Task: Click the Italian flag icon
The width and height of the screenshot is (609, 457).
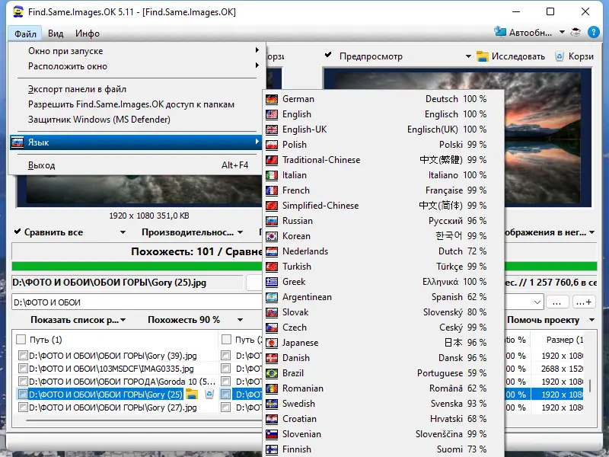Action: [x=272, y=175]
